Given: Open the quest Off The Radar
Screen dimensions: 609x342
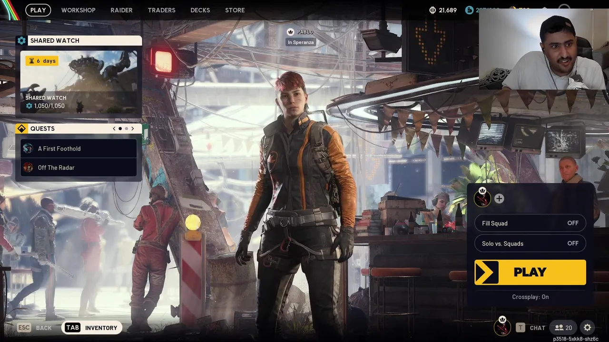Looking at the screenshot, I should tap(79, 168).
